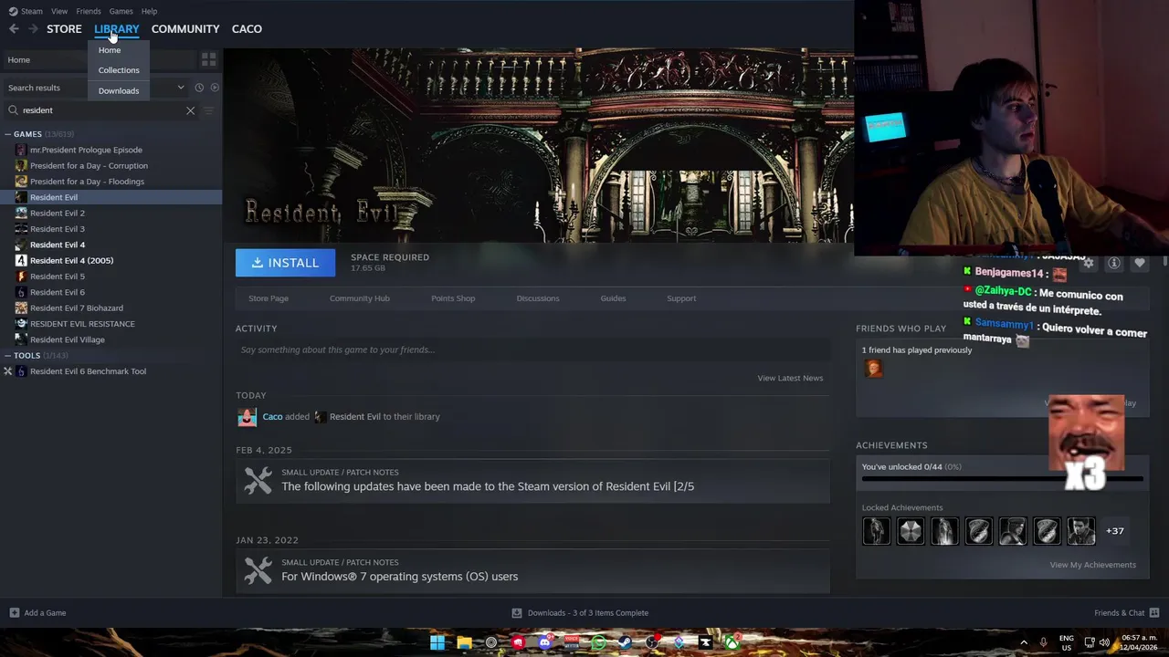1169x657 pixels.
Task: Open the Guides link
Action: tap(613, 298)
